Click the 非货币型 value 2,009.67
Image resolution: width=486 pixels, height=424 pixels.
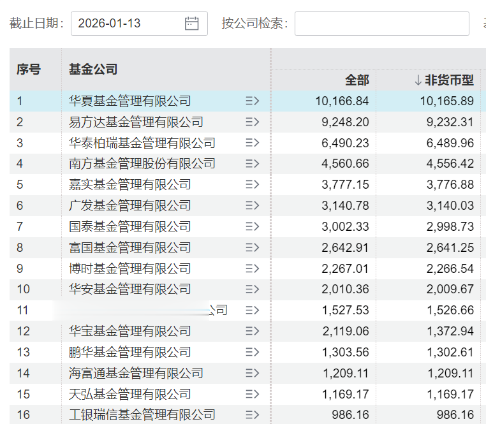tap(450, 289)
